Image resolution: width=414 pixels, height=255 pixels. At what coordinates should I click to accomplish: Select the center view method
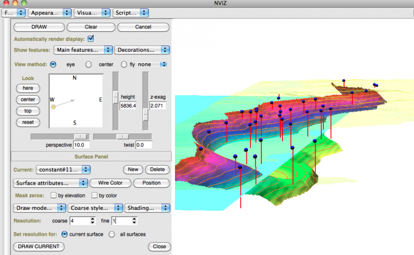(88, 65)
